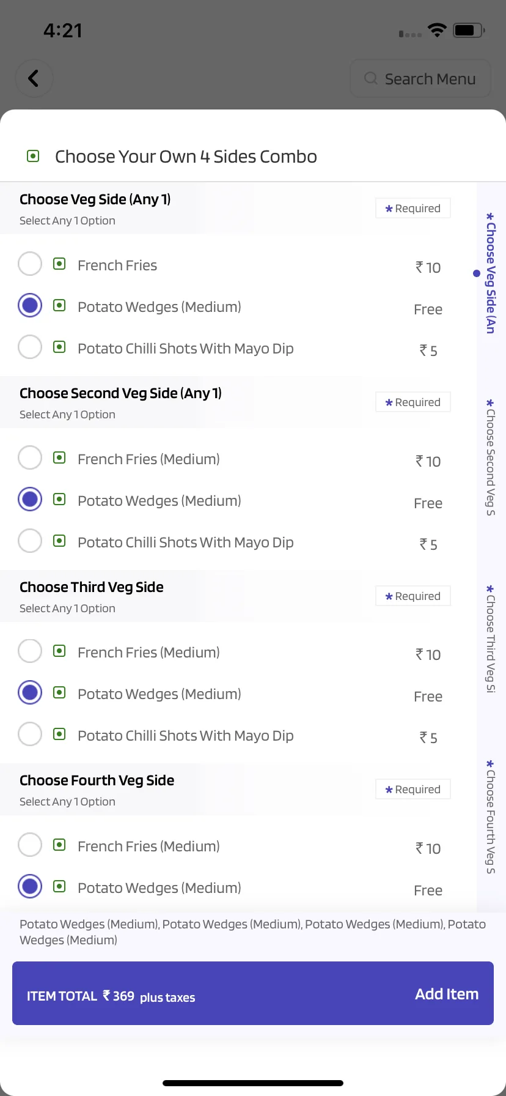Viewport: 506px width, 1096px height.
Task: Tap the veg icon beside French Fries in the first section
Action: (59, 264)
